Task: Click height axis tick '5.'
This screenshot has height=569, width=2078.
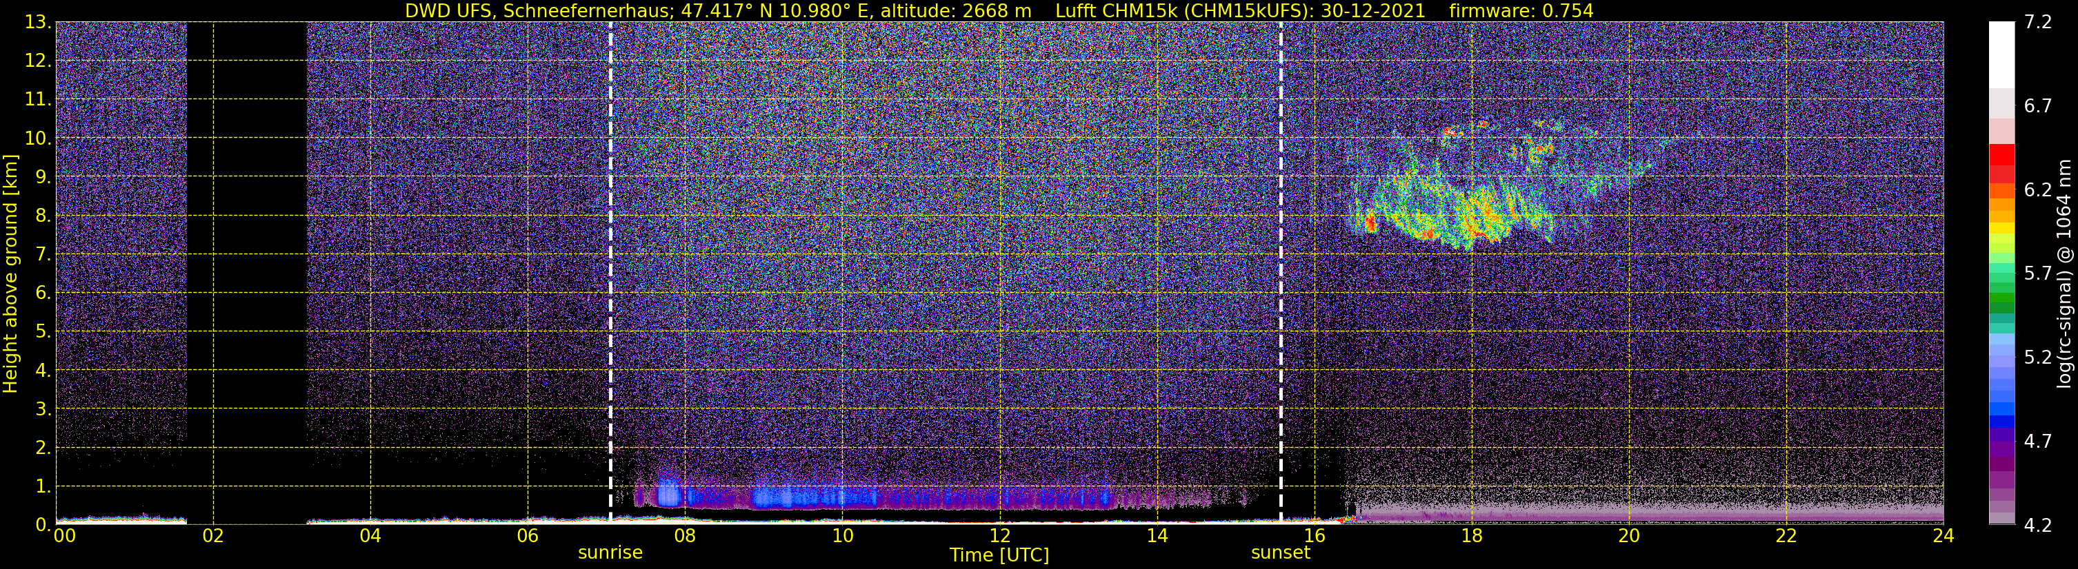Action: [x=43, y=332]
